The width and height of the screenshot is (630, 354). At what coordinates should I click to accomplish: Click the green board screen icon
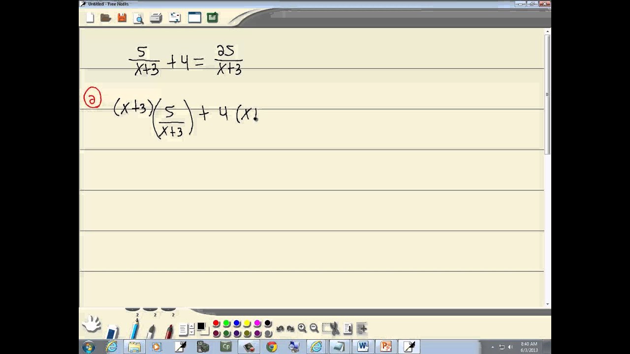click(x=212, y=18)
